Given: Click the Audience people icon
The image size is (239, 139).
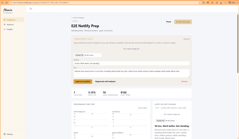Looking at the screenshot, I should pos(4,25).
